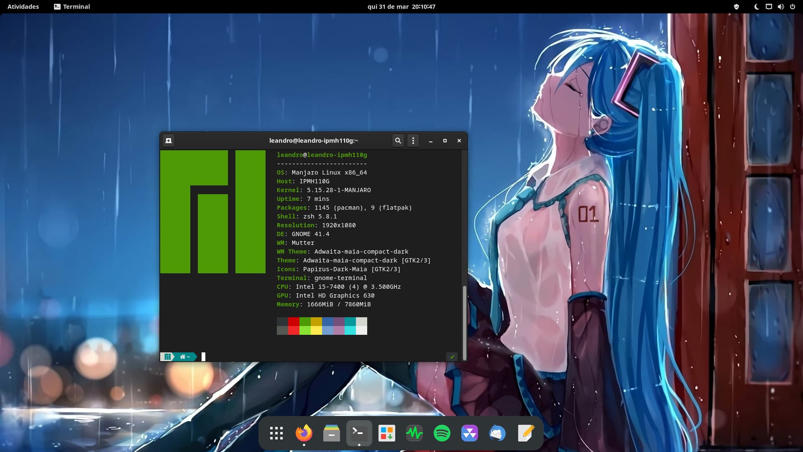Image resolution: width=803 pixels, height=452 pixels.
Task: Open the clock and calendar panel
Action: tap(401, 7)
